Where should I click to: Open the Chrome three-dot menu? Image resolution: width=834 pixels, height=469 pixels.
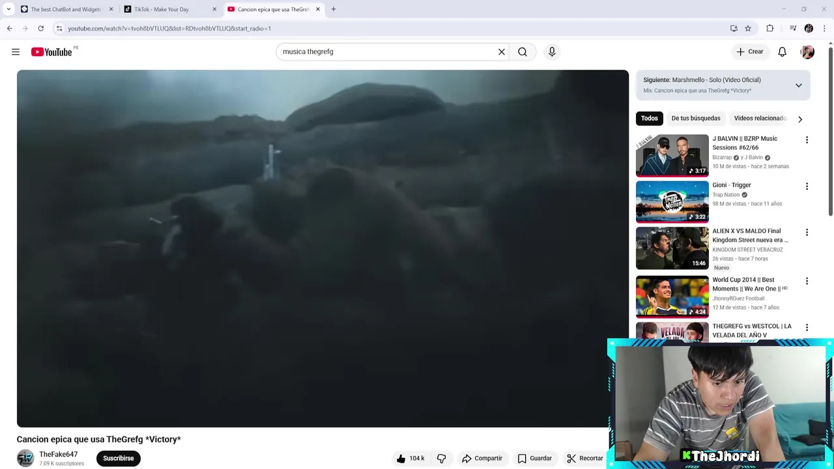pos(825,28)
